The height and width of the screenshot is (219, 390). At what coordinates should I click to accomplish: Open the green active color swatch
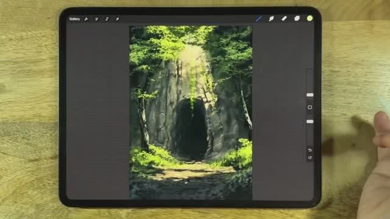click(x=310, y=18)
